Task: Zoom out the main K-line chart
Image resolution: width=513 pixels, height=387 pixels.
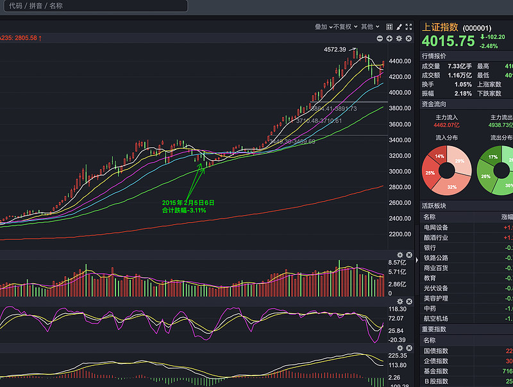Action: click(380, 38)
